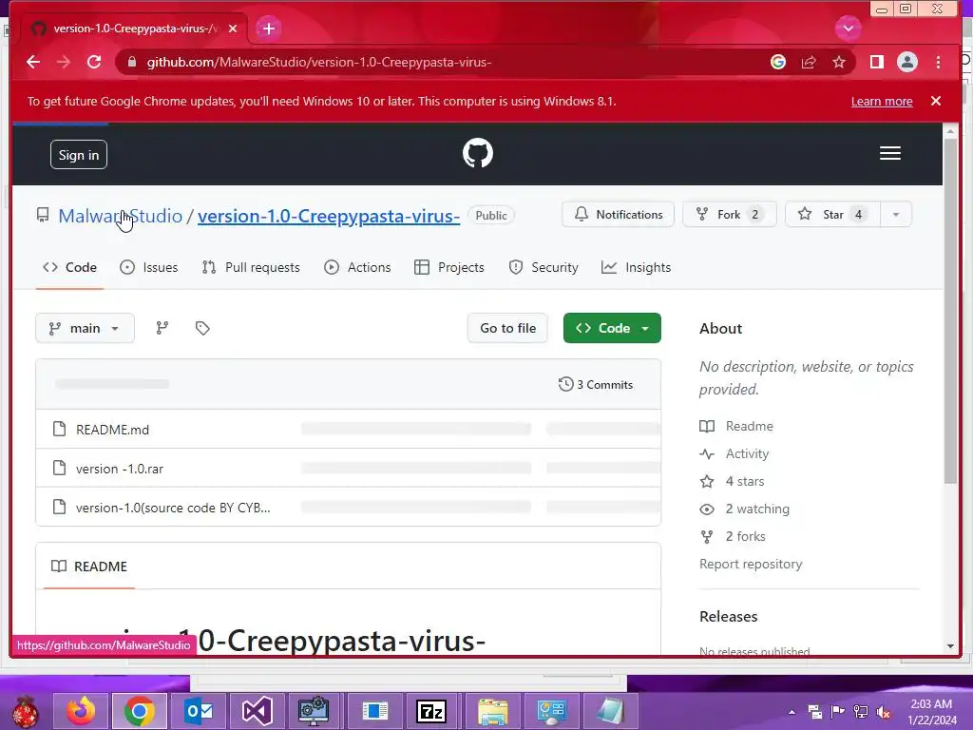Screen dimensions: 973x730
Task: Star this repository
Action: [832, 215]
